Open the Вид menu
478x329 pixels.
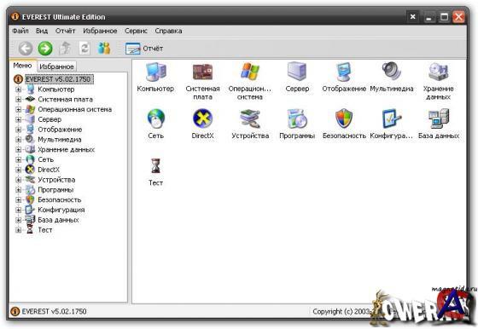[42, 31]
